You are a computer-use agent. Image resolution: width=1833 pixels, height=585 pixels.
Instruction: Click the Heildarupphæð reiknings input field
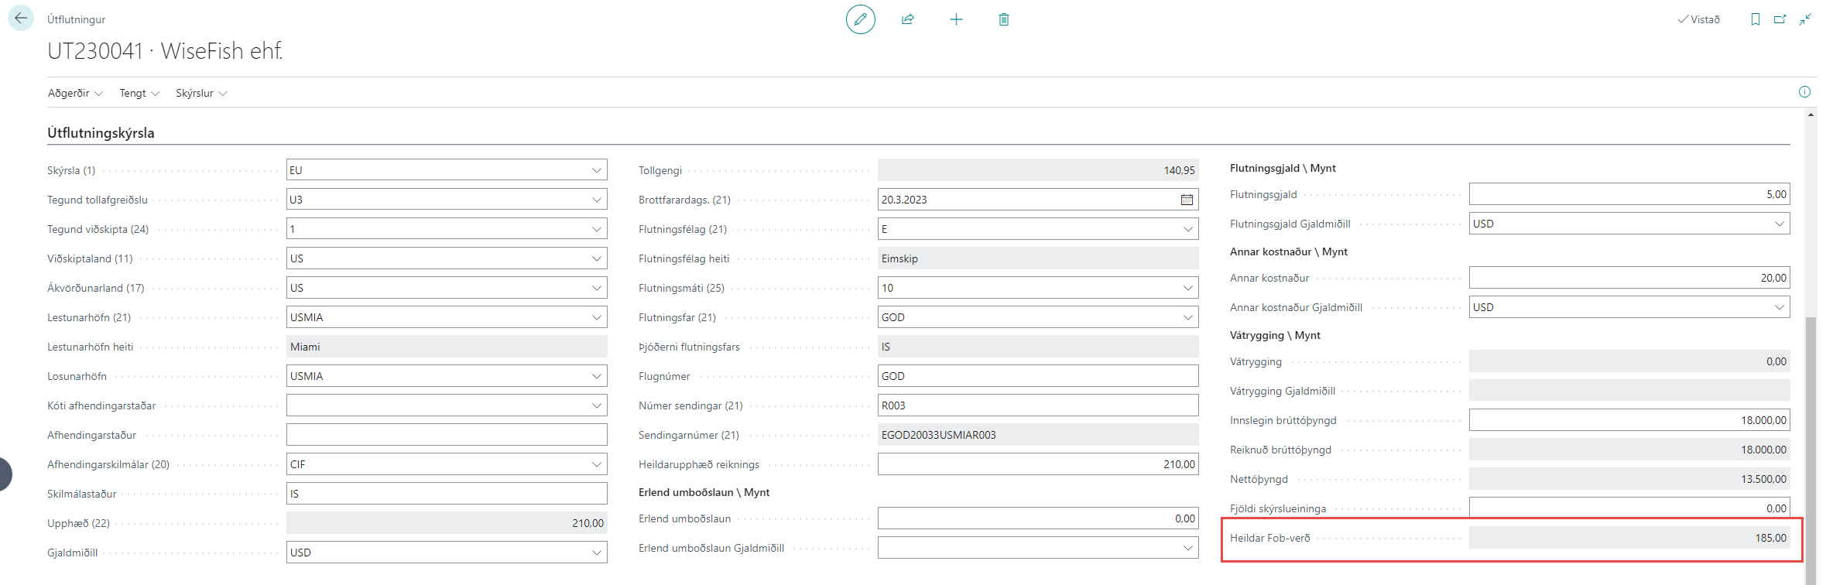[x=1037, y=464]
